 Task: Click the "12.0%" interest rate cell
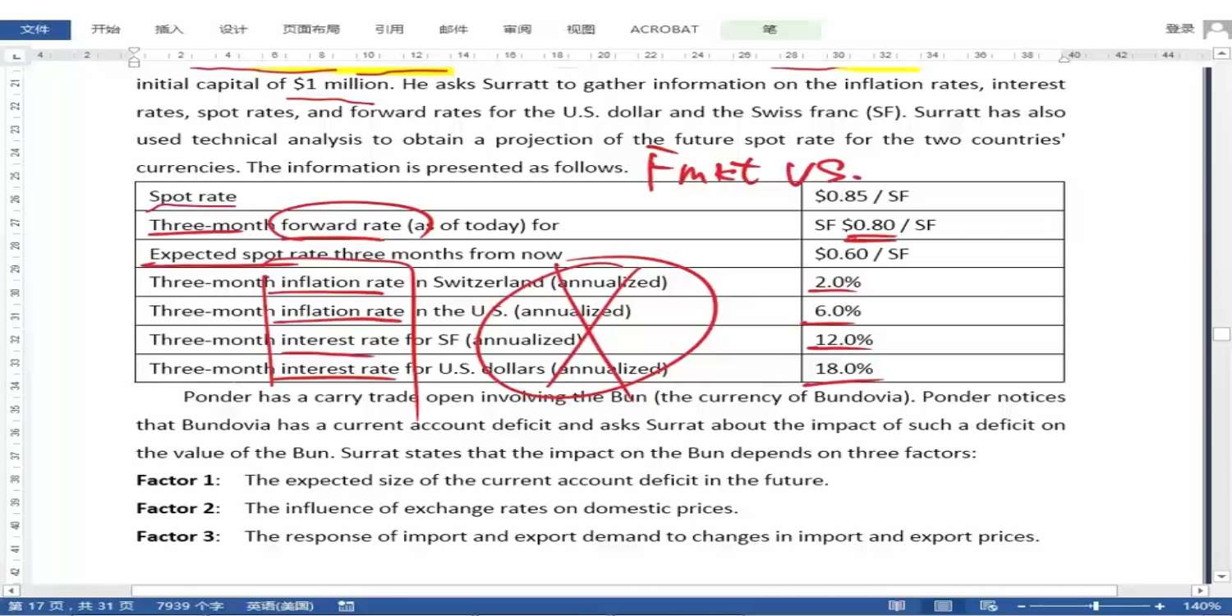(933, 340)
